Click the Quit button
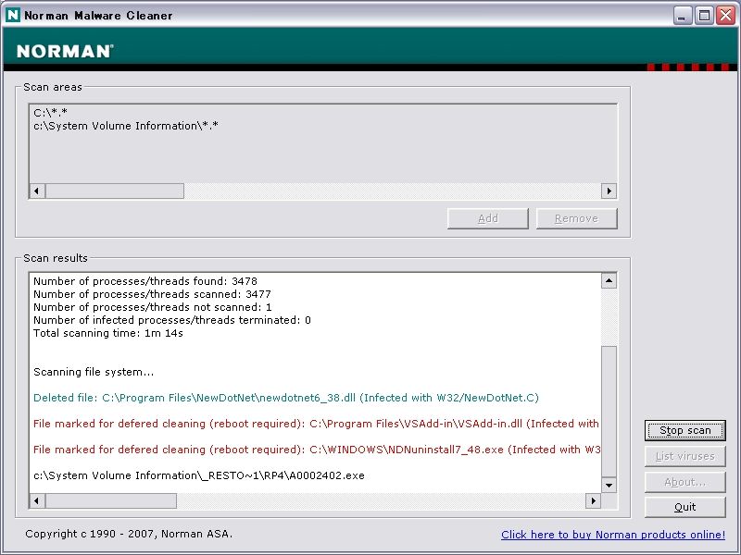The width and height of the screenshot is (741, 555). click(x=684, y=507)
